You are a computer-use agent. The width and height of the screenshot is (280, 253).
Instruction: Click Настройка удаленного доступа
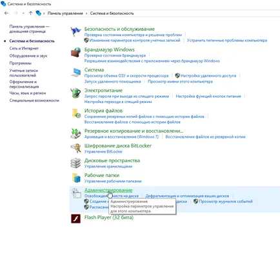tap(208, 75)
